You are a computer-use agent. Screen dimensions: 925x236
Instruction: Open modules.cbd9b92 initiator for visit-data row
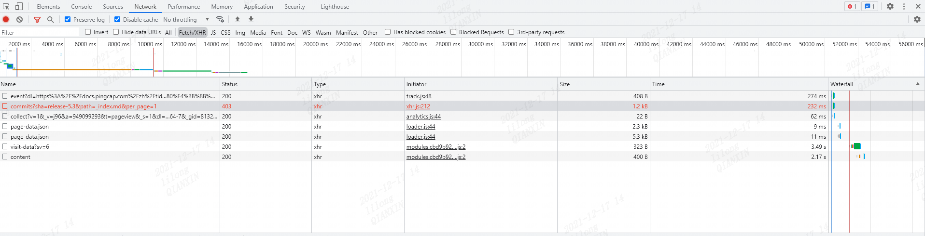tap(436, 147)
